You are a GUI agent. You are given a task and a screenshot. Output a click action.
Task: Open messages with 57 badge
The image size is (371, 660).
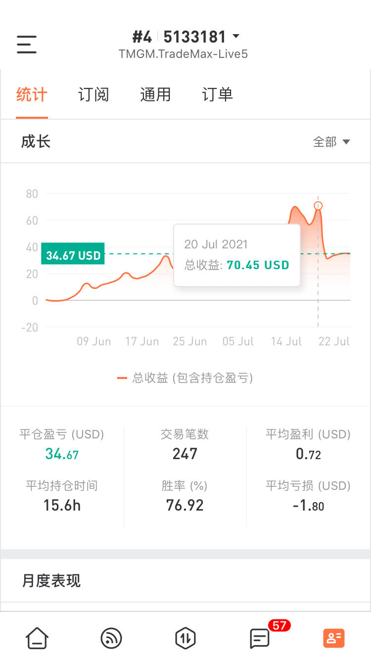260,638
